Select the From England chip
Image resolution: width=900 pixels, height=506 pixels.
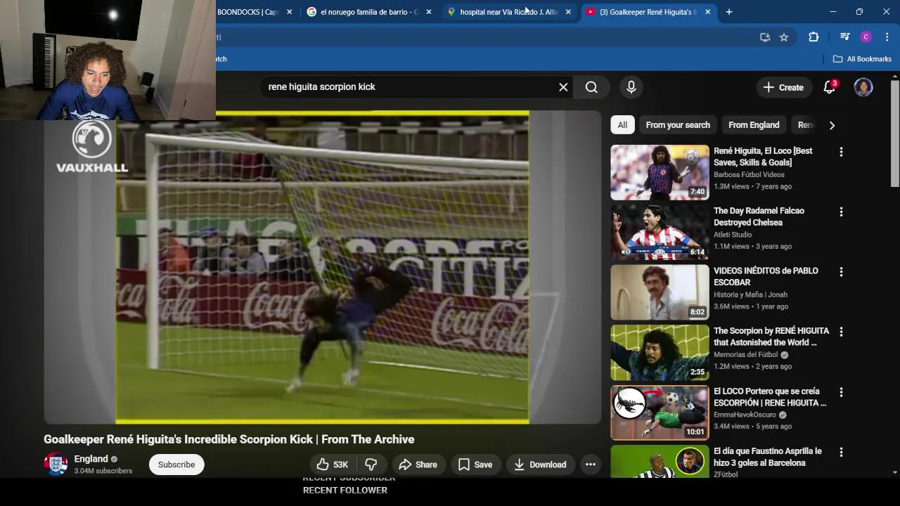click(754, 125)
